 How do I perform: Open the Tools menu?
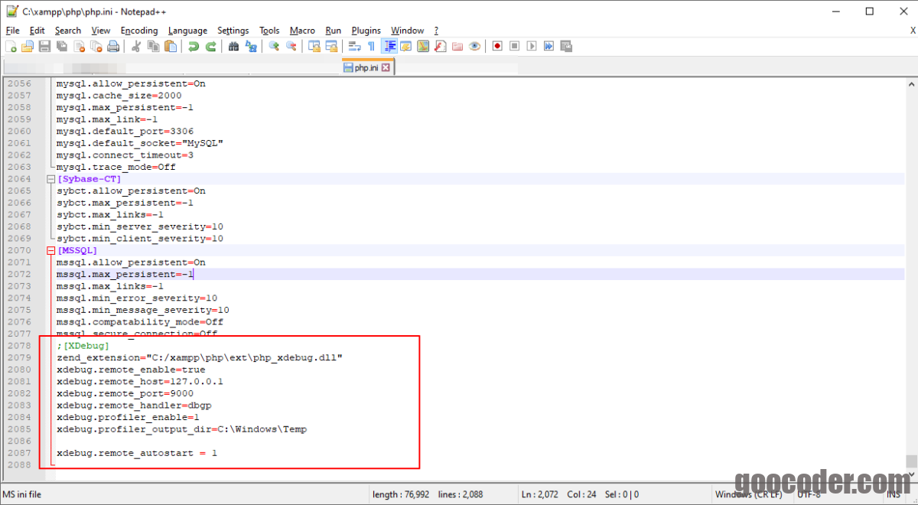pos(269,31)
